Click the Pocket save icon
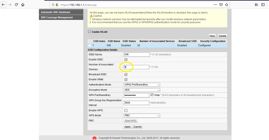The image size is (269, 140). coord(221,5)
